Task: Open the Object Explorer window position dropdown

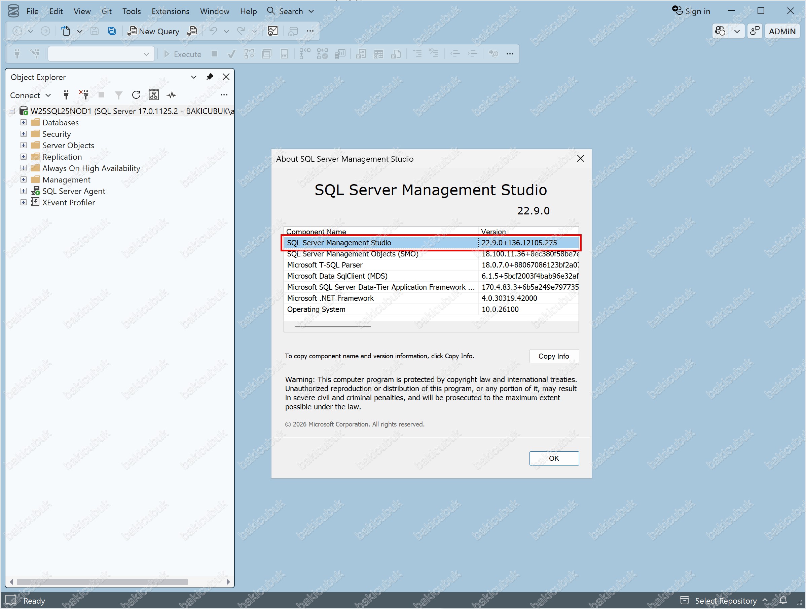Action: coord(194,77)
